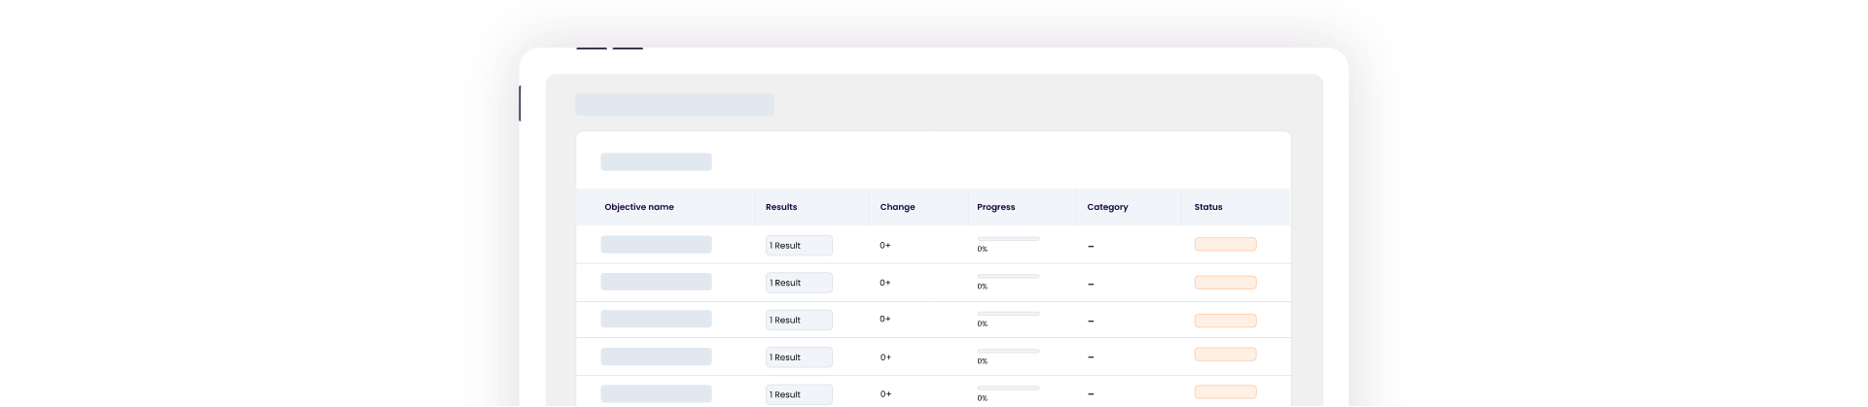Click the Change column header

(x=897, y=207)
